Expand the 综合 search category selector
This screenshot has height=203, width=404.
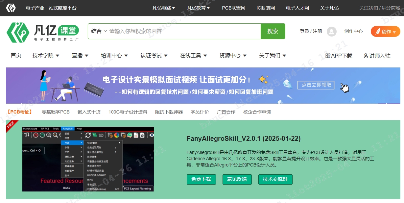pos(99,31)
